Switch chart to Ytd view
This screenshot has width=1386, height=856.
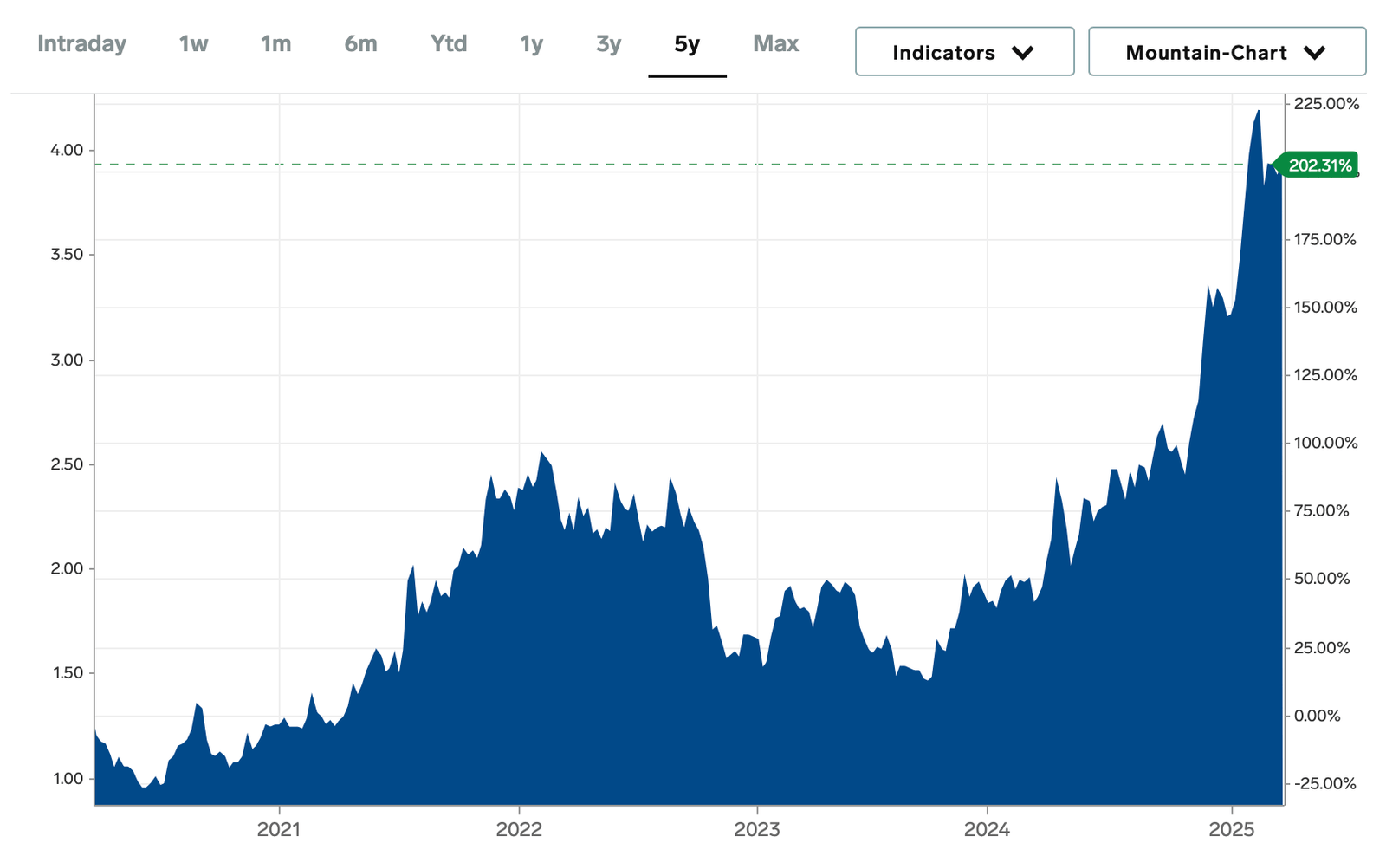pyautogui.click(x=448, y=43)
